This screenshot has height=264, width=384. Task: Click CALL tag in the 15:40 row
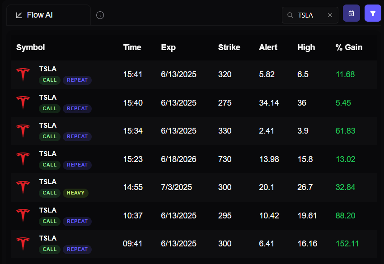click(50, 108)
